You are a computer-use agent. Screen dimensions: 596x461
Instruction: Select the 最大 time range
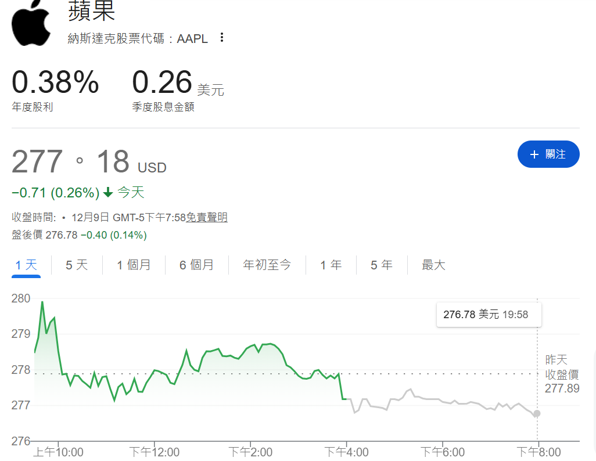tap(433, 264)
